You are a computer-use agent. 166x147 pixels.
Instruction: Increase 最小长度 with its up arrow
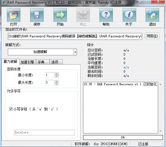(x=57, y=74)
